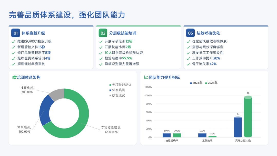Click the 工作效率 axis label
This screenshot has height=156, width=277.
(x=207, y=141)
